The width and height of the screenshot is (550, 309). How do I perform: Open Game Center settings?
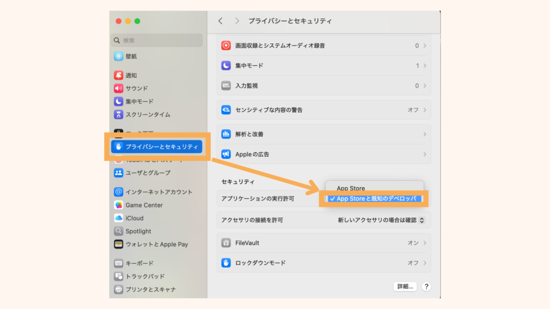coord(119,205)
